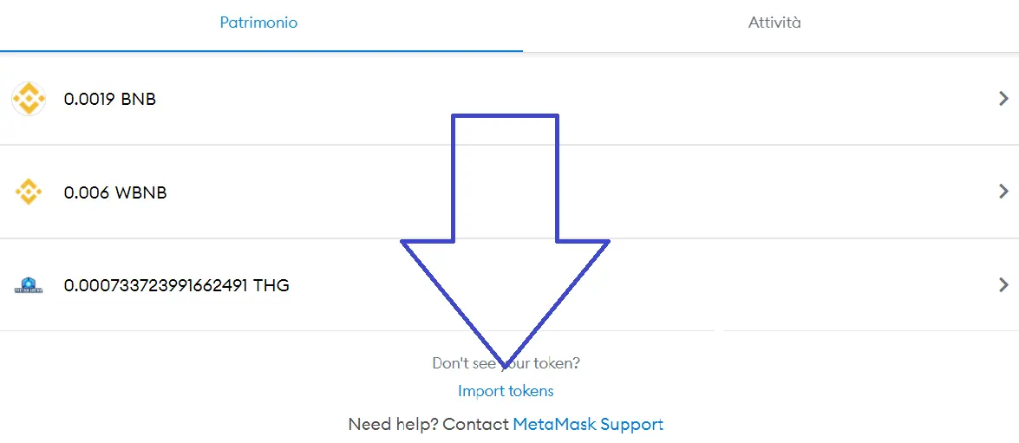The width and height of the screenshot is (1019, 443).
Task: Switch to the Patrimonio tab
Action: tap(258, 23)
